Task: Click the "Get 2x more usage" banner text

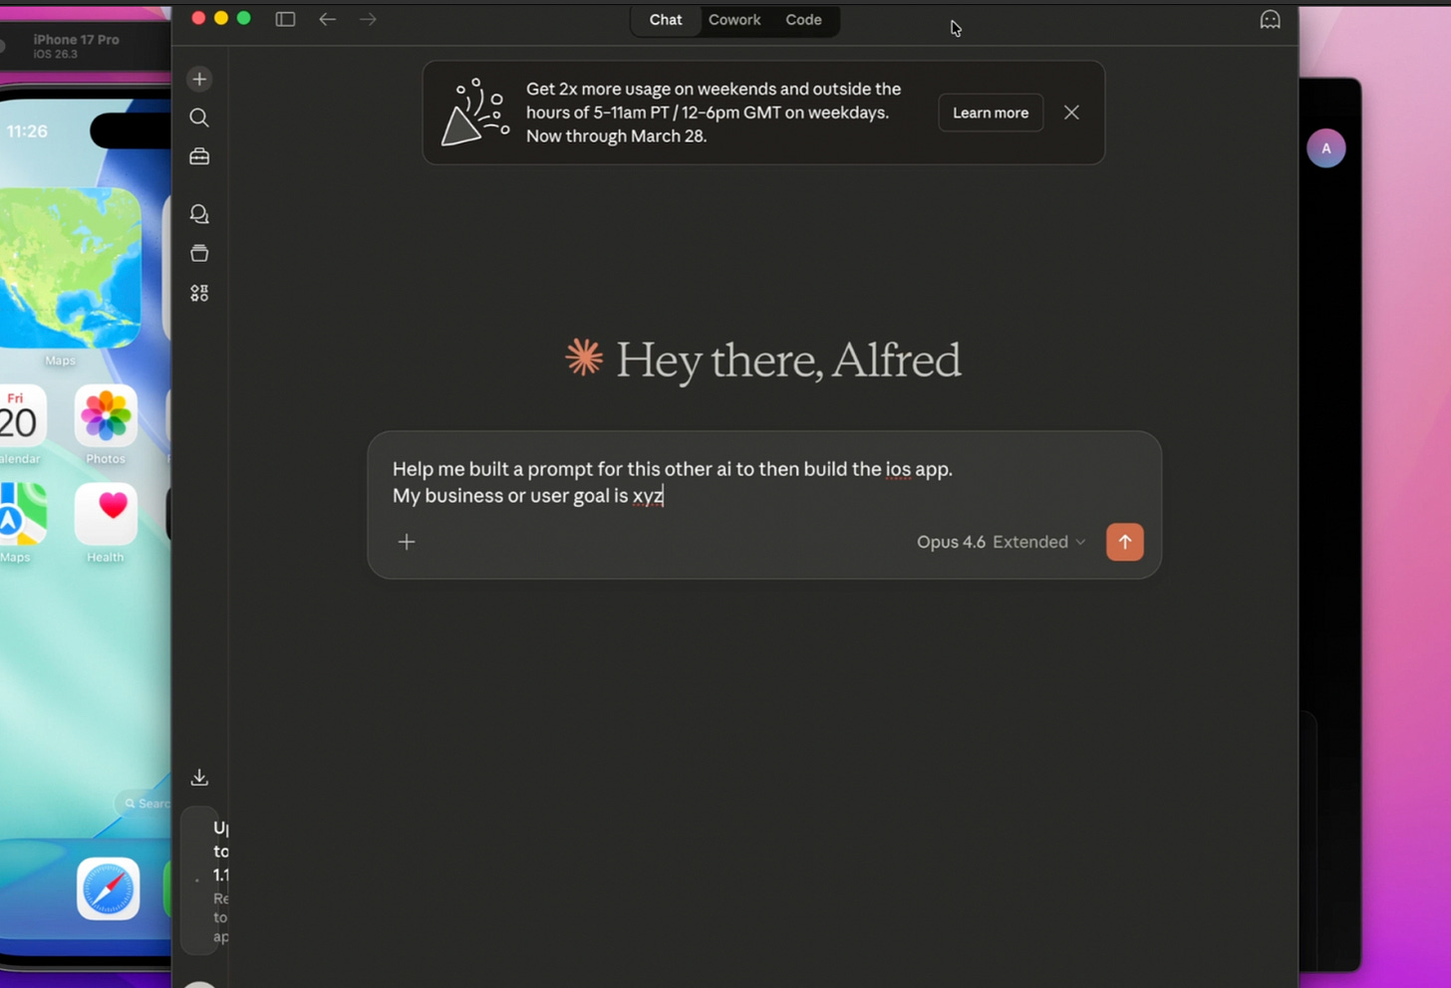Action: click(x=714, y=113)
